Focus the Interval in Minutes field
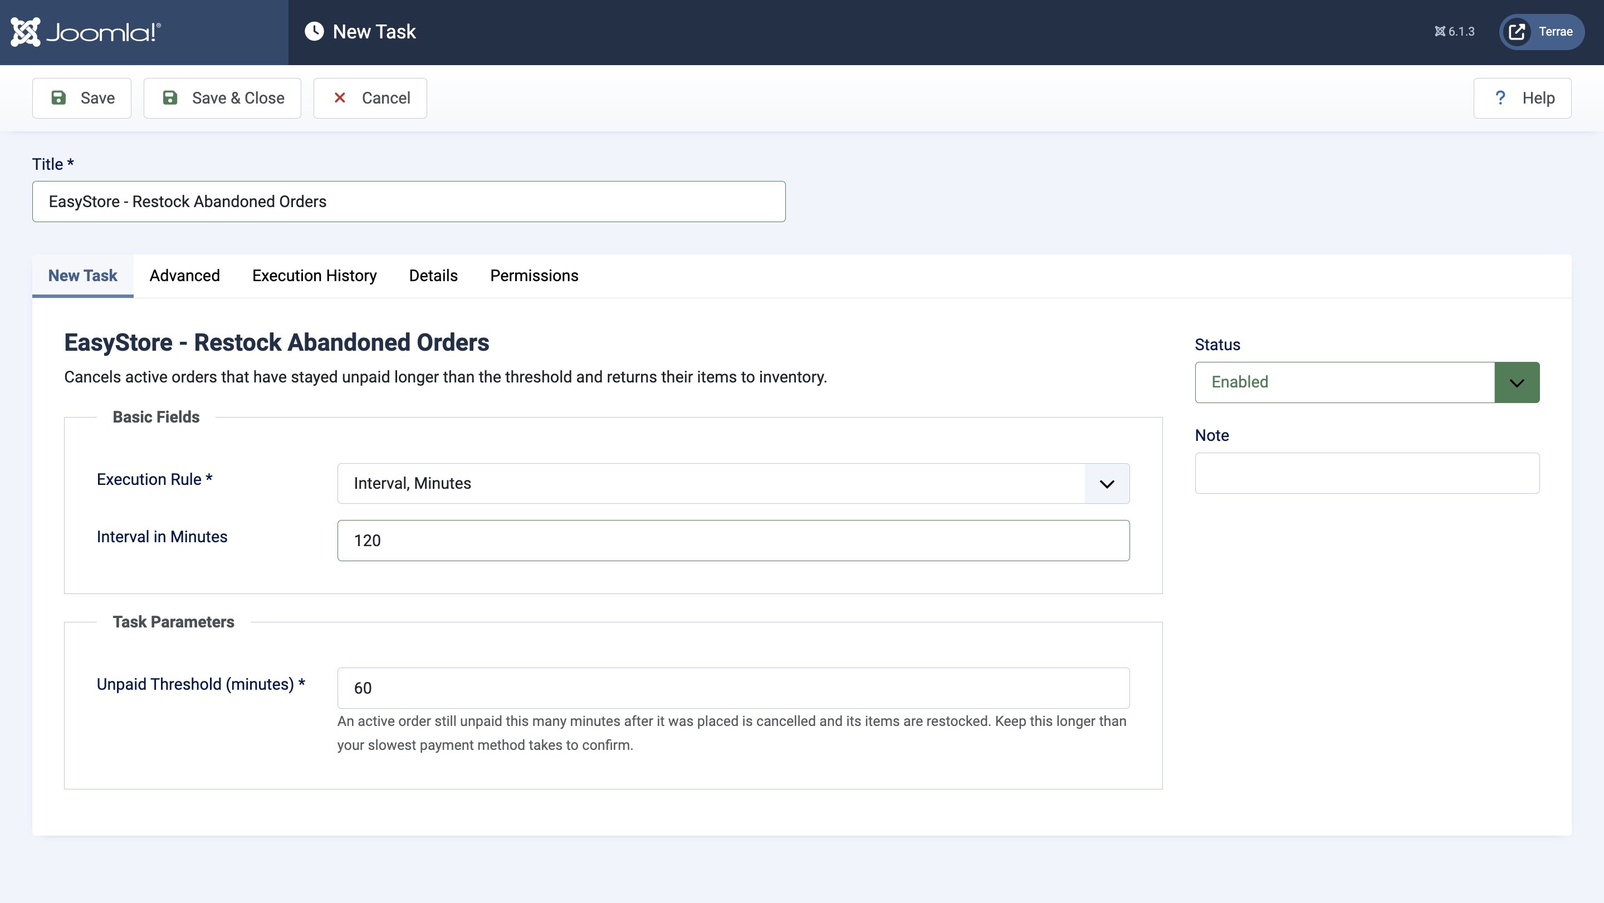1604x903 pixels. [x=733, y=540]
